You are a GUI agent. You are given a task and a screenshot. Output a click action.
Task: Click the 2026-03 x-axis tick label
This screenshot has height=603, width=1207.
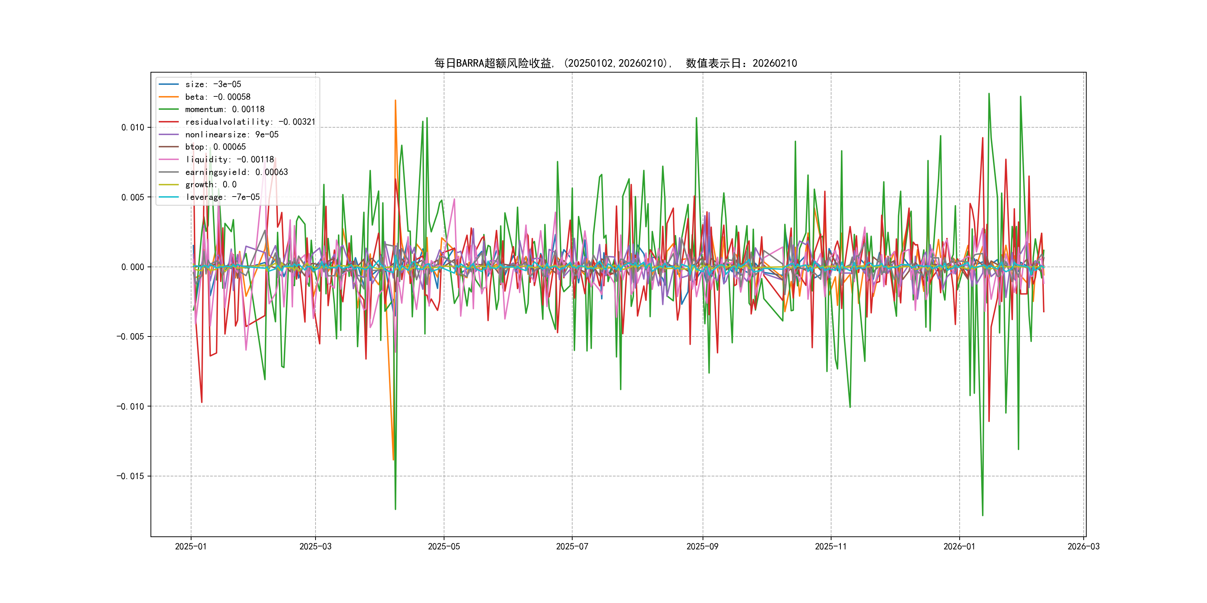coord(1083,546)
